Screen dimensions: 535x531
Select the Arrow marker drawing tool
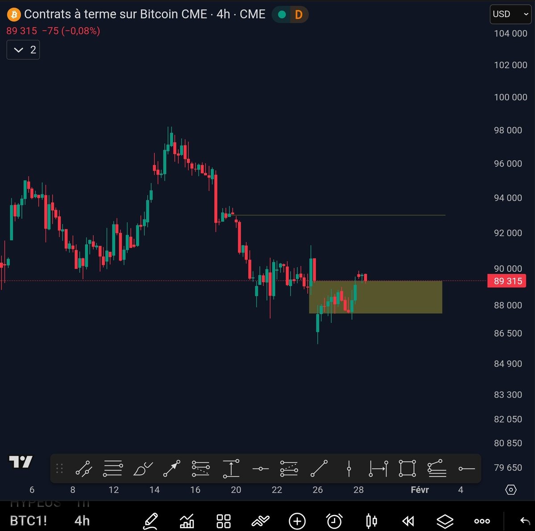pyautogui.click(x=172, y=469)
